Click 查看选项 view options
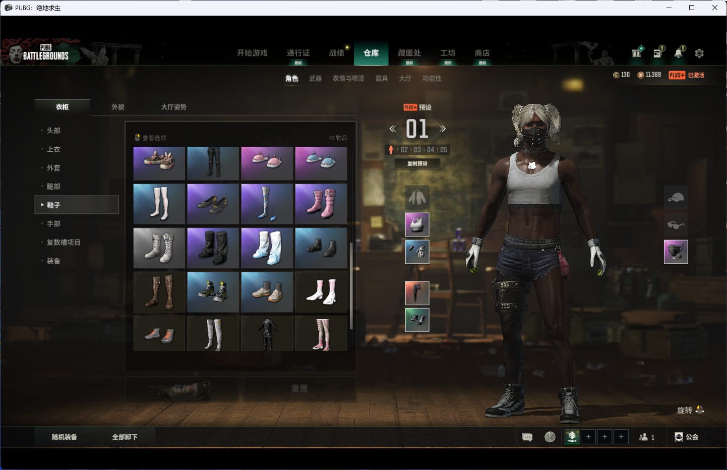 [x=150, y=138]
